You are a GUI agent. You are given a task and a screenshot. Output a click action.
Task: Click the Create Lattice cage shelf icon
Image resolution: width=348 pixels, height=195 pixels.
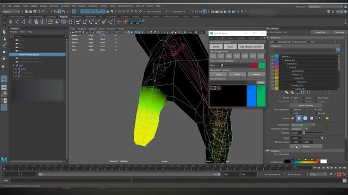point(64,22)
